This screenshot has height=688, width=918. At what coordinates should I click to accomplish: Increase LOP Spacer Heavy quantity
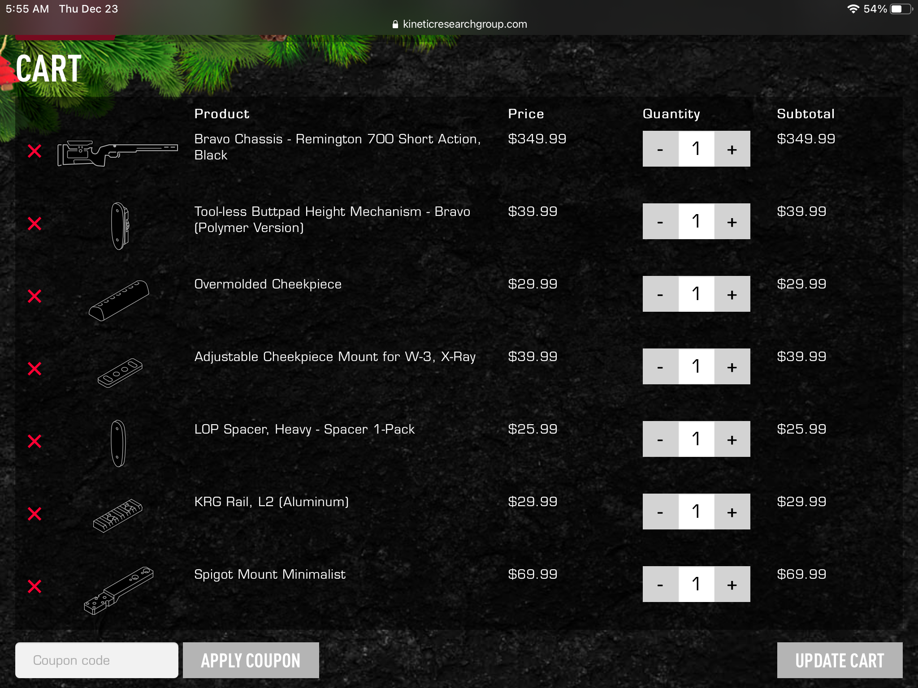point(732,439)
